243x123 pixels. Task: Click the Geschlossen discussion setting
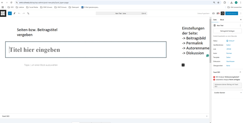tap(230, 61)
